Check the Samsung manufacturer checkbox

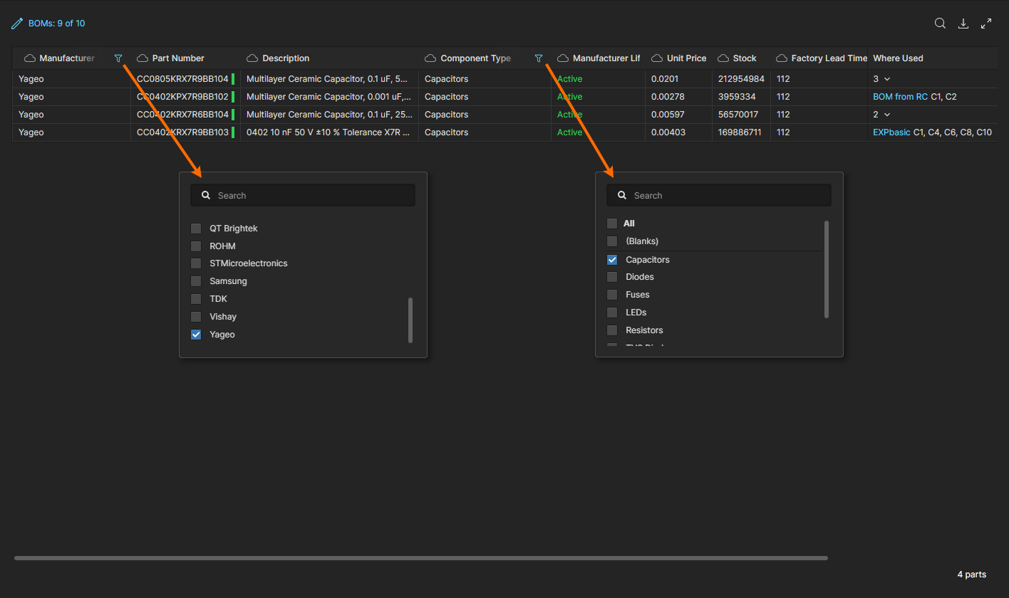pos(196,281)
